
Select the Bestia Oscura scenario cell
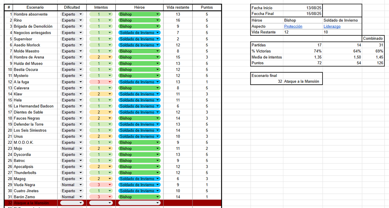point(35,69)
